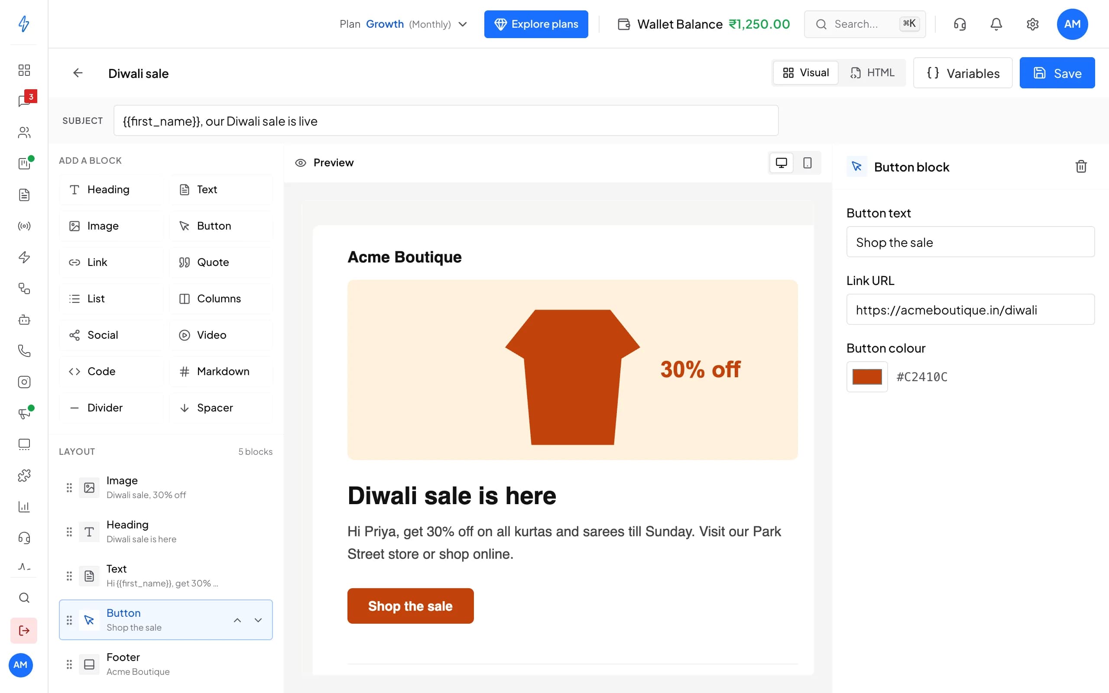
Task: Open the AM profile avatar in top bar
Action: pos(1072,24)
